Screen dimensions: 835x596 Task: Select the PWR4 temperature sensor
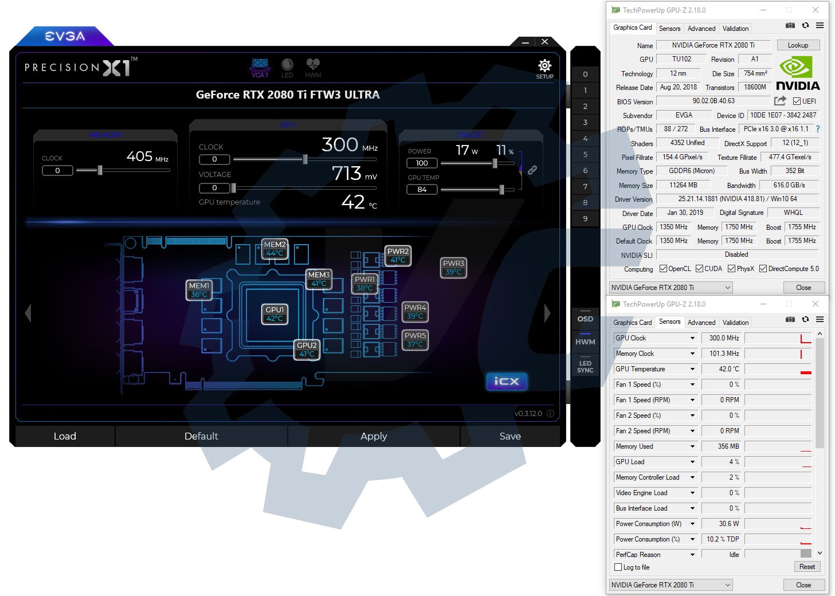click(415, 311)
